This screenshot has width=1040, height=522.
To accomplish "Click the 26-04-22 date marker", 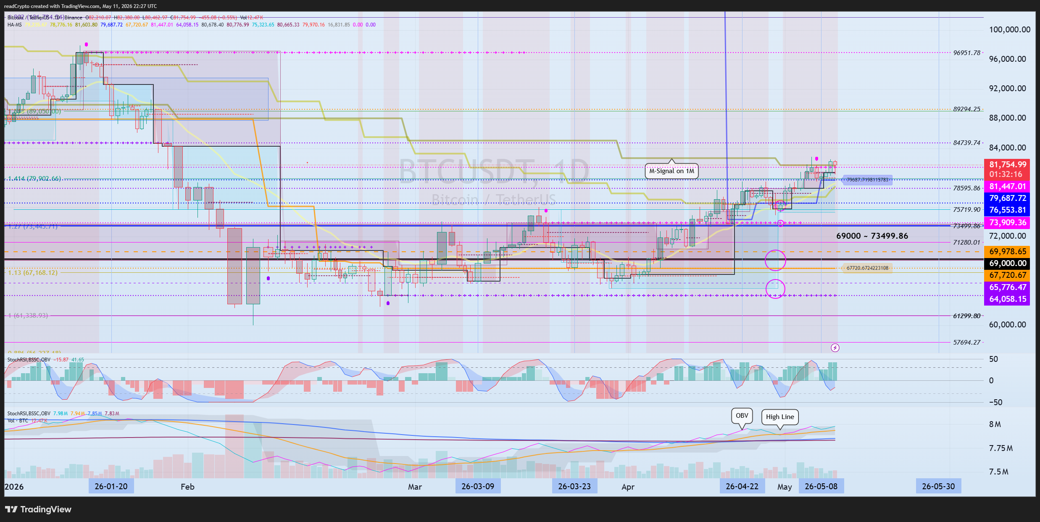I will click(742, 486).
